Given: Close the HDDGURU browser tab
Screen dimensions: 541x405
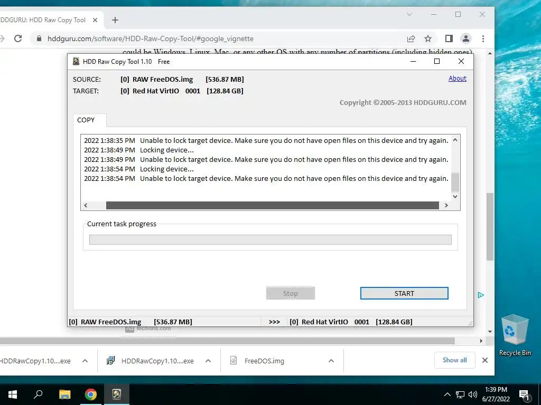Looking at the screenshot, I should coord(95,20).
